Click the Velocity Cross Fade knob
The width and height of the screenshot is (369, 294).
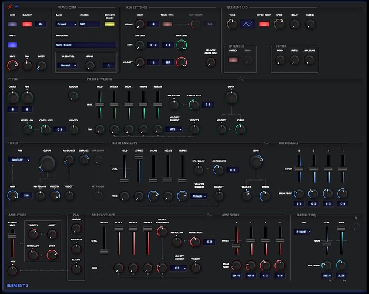tap(210, 62)
